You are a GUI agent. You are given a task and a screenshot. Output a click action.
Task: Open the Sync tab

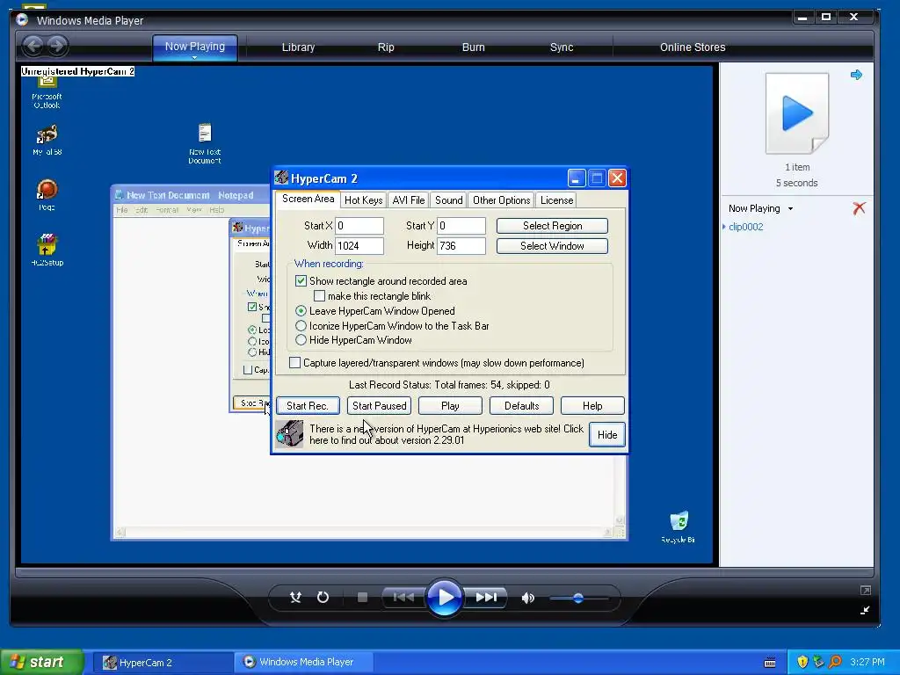pos(562,47)
